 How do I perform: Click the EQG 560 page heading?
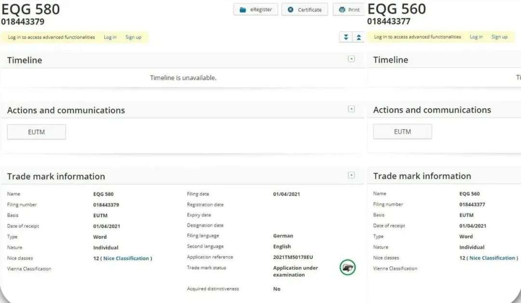[396, 9]
